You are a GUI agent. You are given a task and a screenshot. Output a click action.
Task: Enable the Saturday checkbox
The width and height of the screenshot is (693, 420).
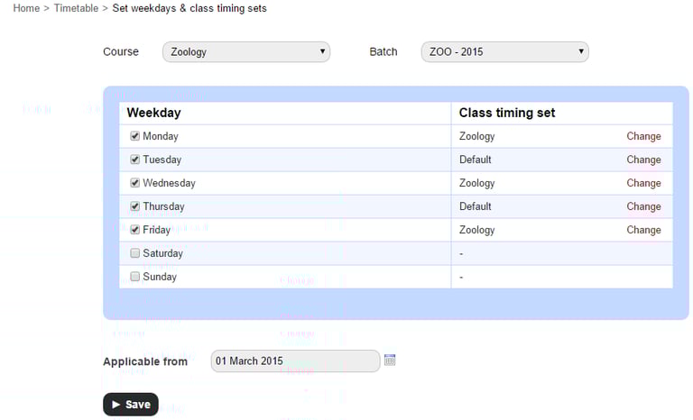pyautogui.click(x=135, y=253)
